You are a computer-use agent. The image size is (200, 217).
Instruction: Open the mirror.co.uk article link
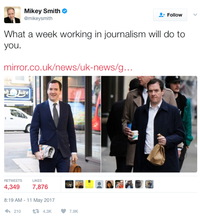(x=68, y=67)
